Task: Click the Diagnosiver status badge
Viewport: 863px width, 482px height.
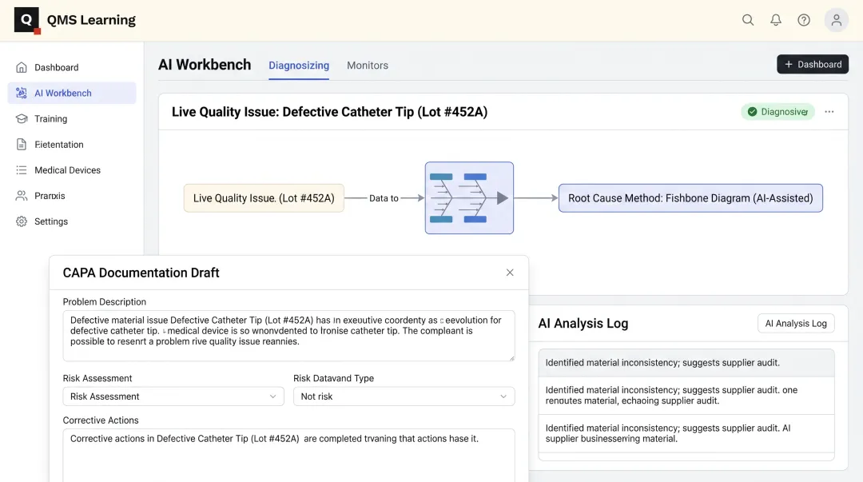Action: (x=777, y=112)
